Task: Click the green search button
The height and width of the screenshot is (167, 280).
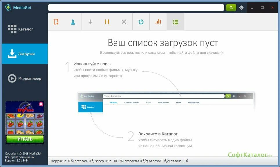Action: pos(231,8)
